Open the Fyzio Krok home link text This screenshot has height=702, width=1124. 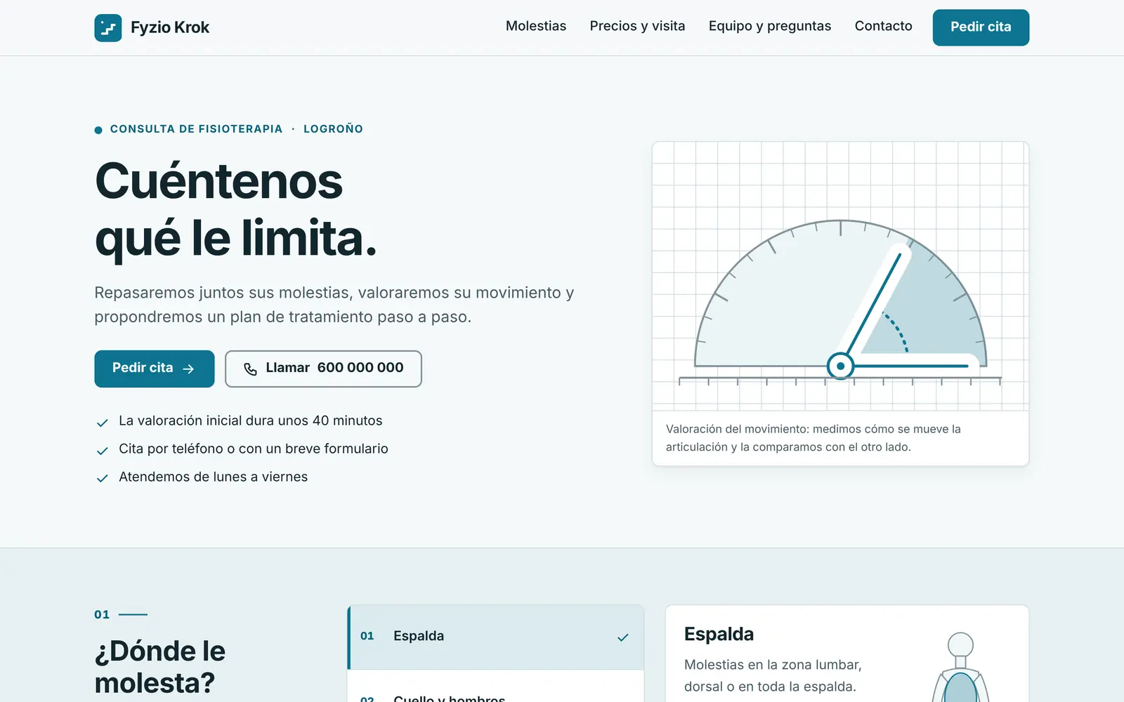[x=170, y=27]
